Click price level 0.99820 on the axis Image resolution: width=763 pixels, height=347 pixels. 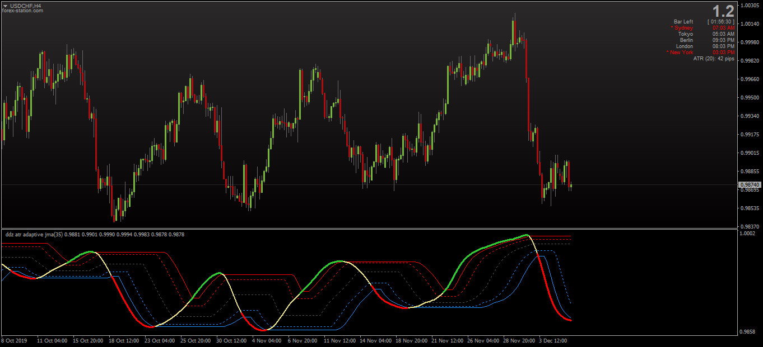tap(750, 61)
